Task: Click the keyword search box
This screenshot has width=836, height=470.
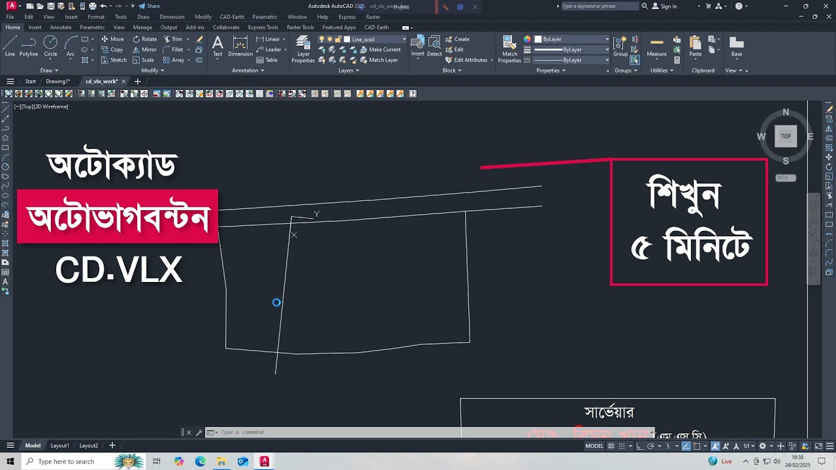Action: 600,6
